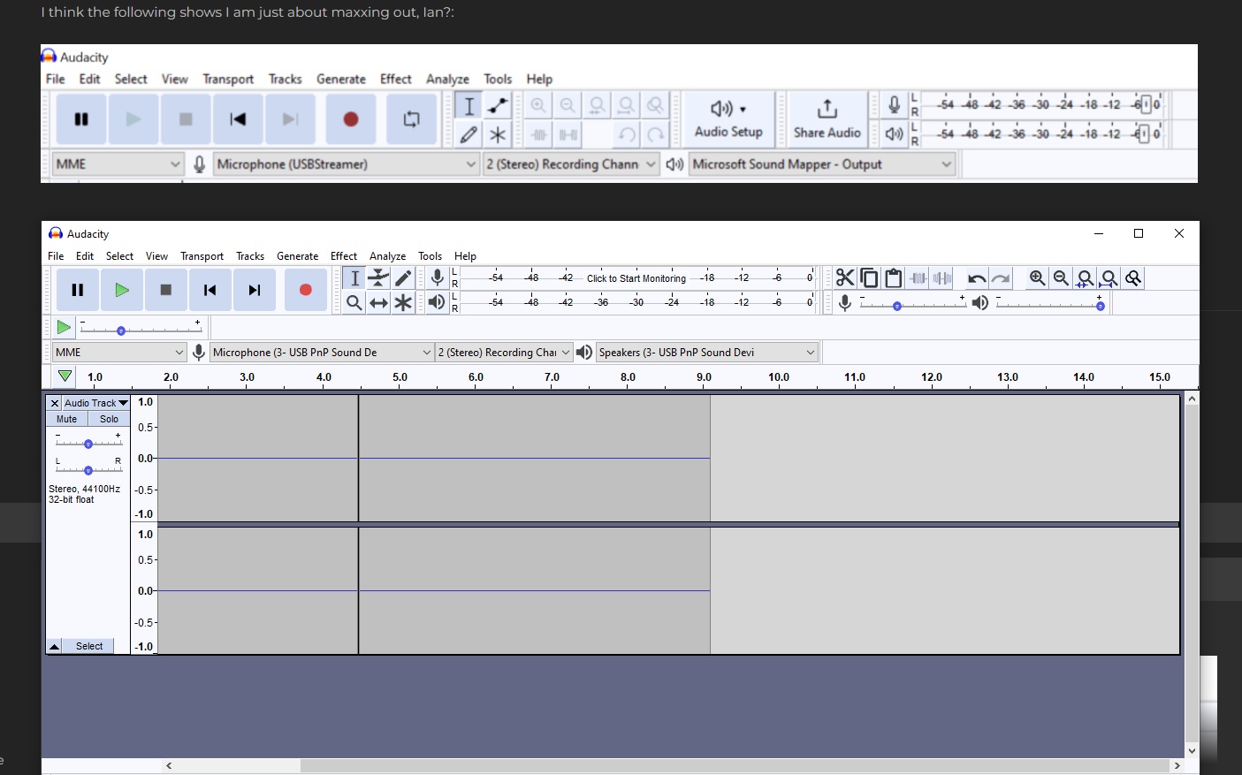Open the Effect menu in upper Audacity
Screen dimensions: 1242x775
(396, 79)
